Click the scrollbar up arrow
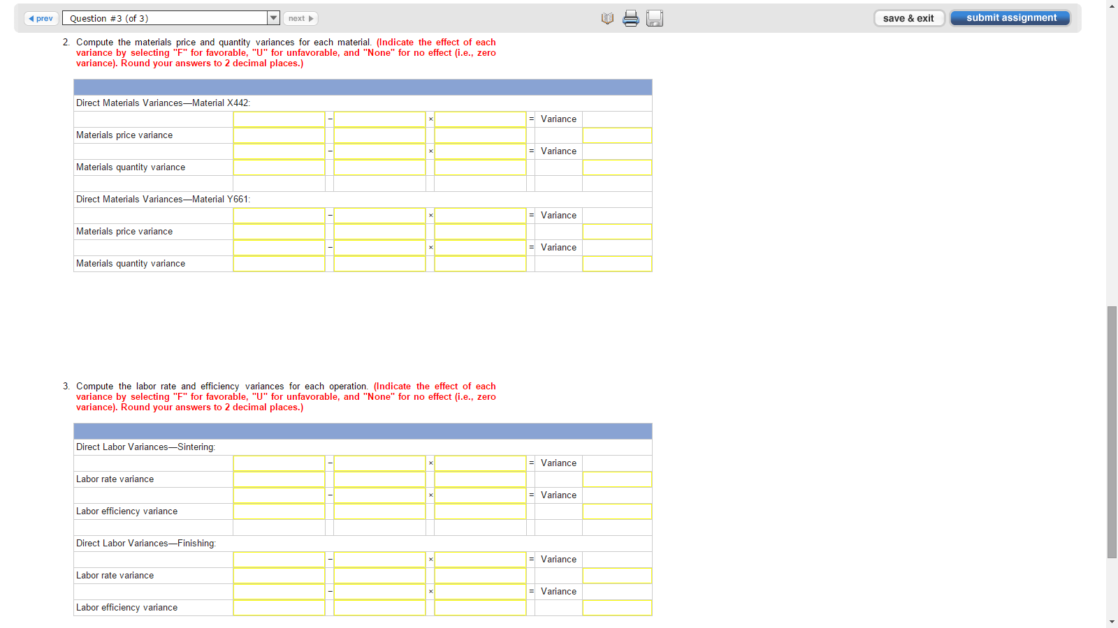This screenshot has width=1118, height=628. [x=1112, y=6]
